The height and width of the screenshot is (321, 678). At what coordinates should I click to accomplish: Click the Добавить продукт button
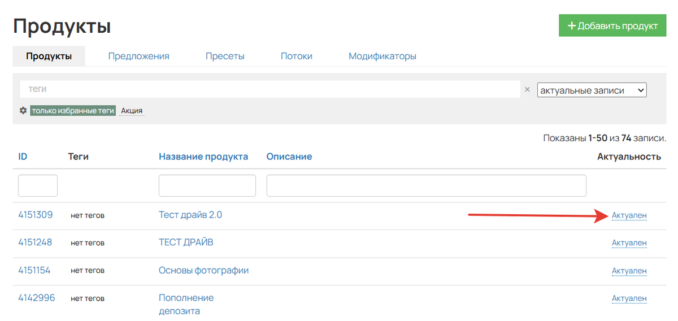pyautogui.click(x=613, y=26)
